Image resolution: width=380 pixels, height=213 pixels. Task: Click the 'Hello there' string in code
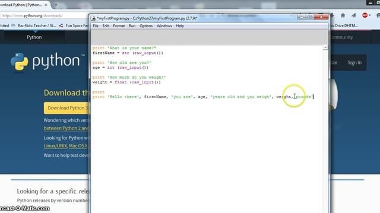[x=123, y=97]
